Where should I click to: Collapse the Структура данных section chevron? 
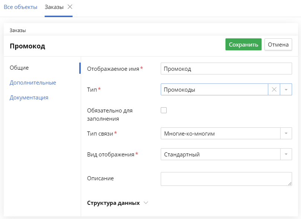point(145,203)
